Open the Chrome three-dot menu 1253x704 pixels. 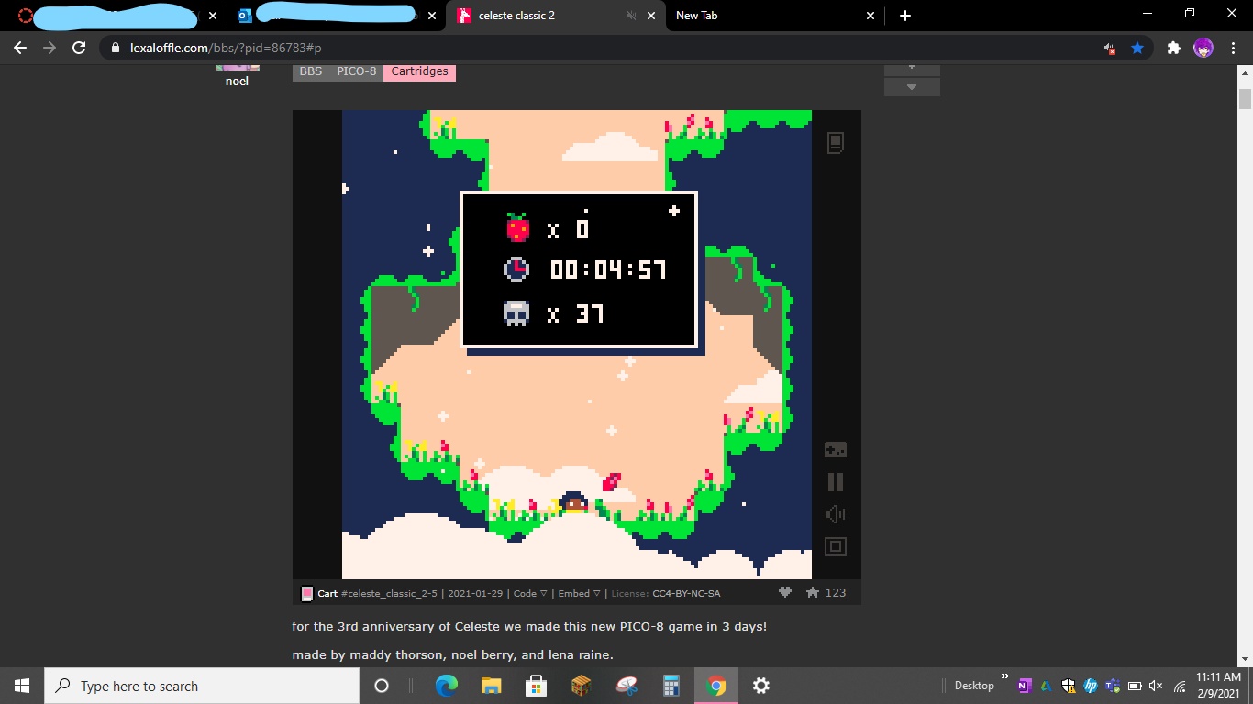point(1232,48)
